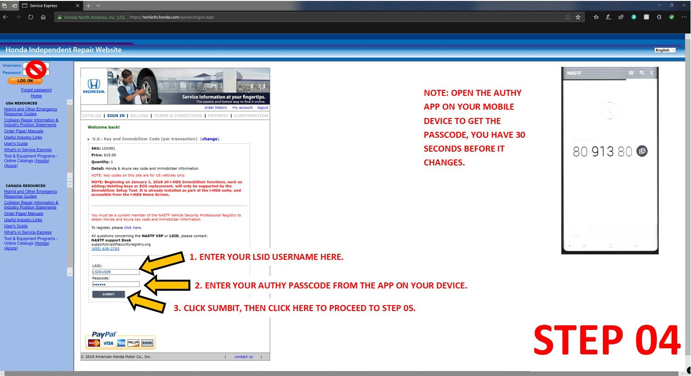This screenshot has height=376, width=691.
Task: Select the TERMS & CONDITIONS step tab
Action: pyautogui.click(x=178, y=116)
